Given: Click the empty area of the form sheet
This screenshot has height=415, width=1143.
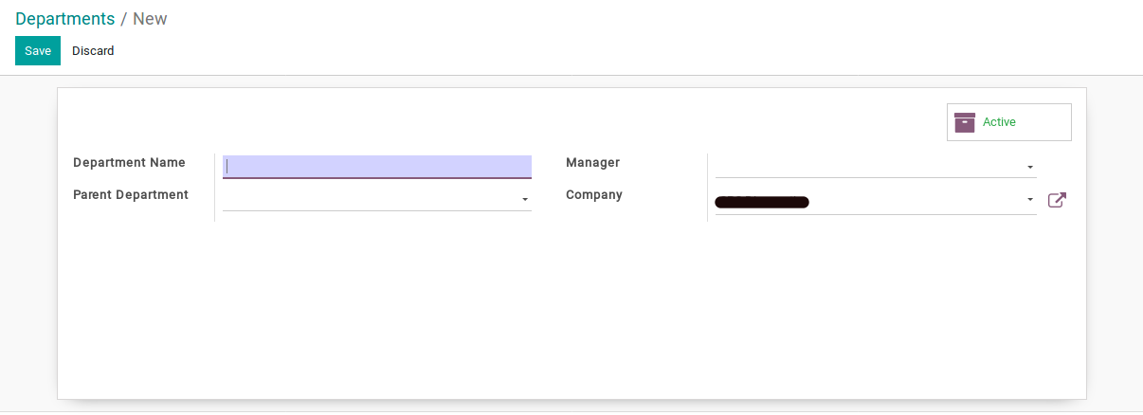Looking at the screenshot, I should pos(569,313).
